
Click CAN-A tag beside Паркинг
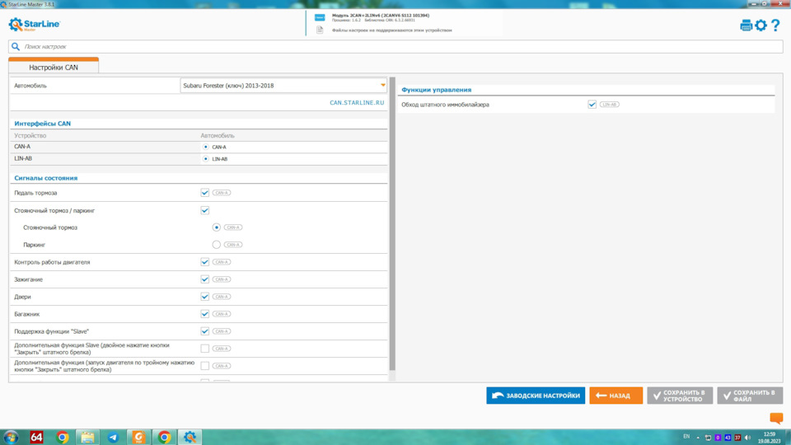tap(233, 245)
